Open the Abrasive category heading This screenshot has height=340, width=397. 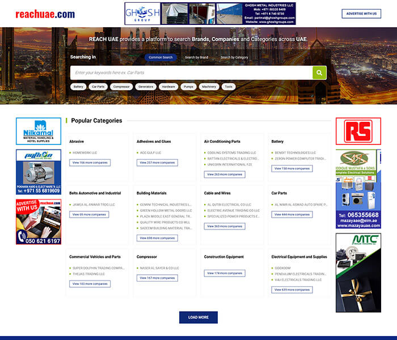point(77,142)
